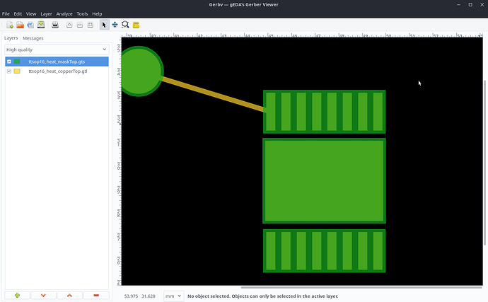488x302 pixels.
Task: Toggle visibility of ttsop16_heat_copperTop.gtl layer
Action: click(9, 71)
